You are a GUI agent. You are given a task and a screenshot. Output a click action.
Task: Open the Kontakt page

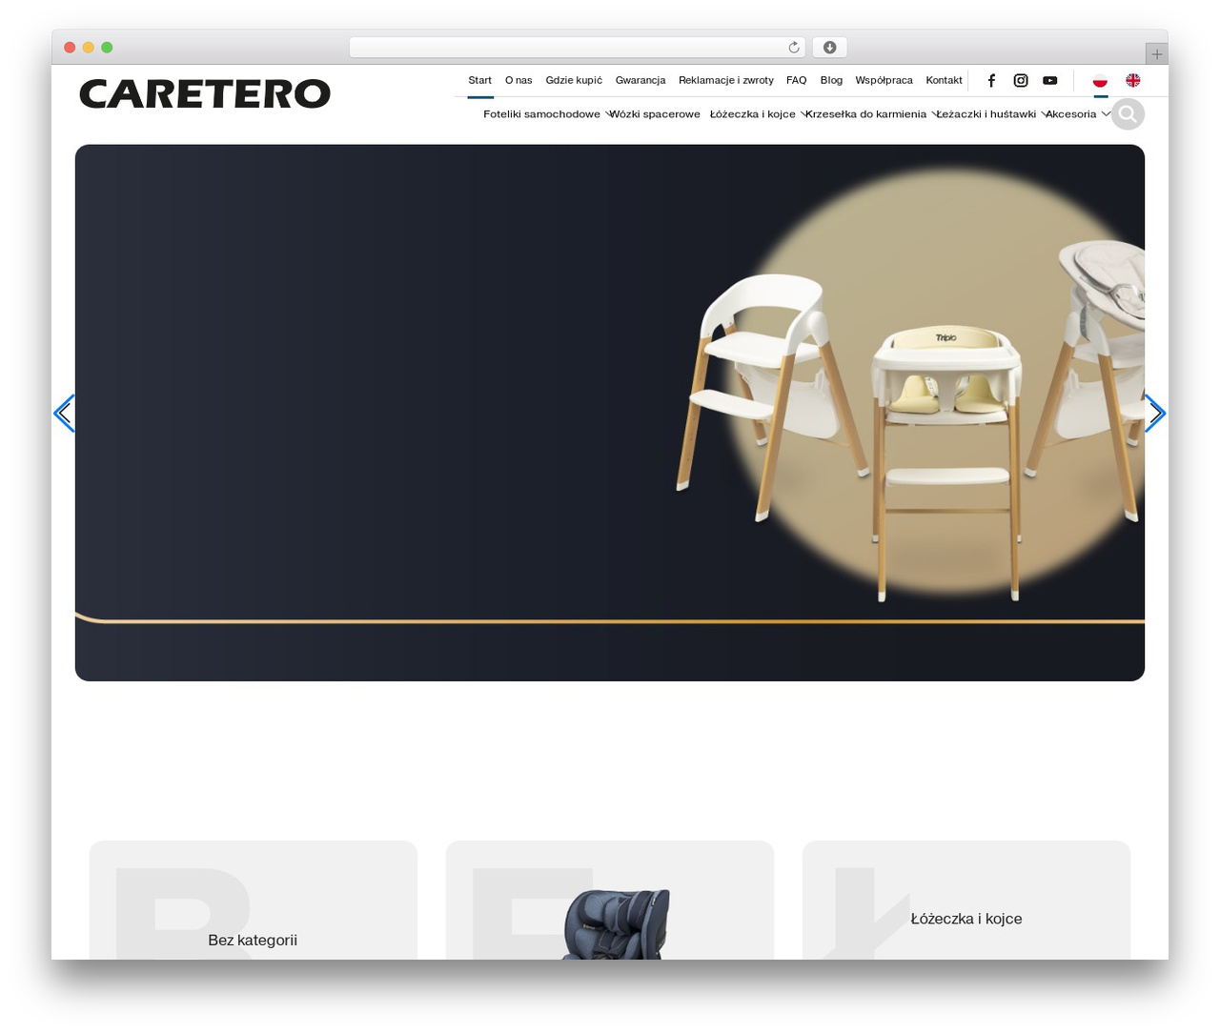click(x=944, y=81)
